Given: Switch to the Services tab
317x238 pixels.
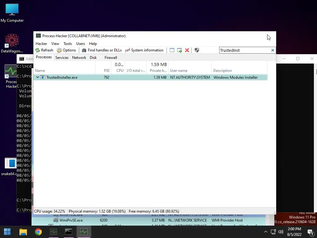Looking at the screenshot, I should click(62, 57).
